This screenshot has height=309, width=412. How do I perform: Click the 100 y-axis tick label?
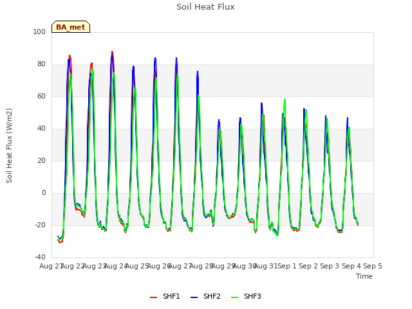(x=39, y=32)
